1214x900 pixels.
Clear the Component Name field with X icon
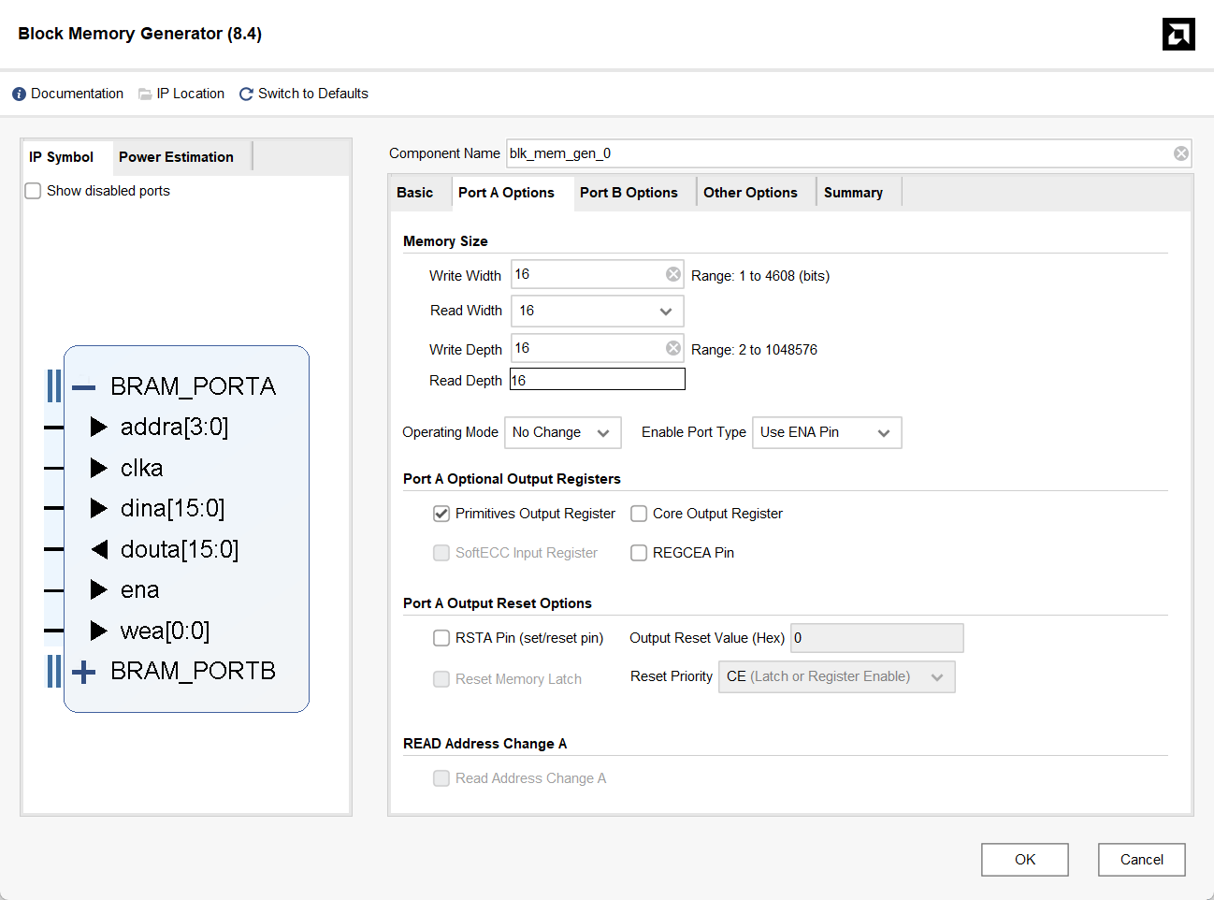[1181, 153]
